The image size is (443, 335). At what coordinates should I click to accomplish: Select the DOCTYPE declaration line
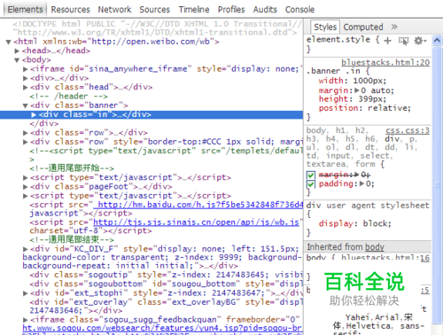coord(157,28)
